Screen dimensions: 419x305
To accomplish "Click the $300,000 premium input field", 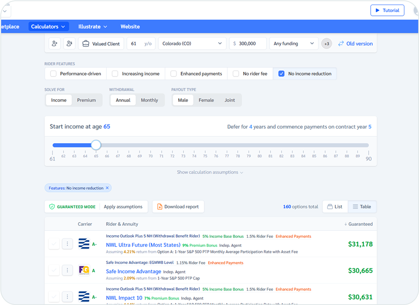I will (248, 44).
